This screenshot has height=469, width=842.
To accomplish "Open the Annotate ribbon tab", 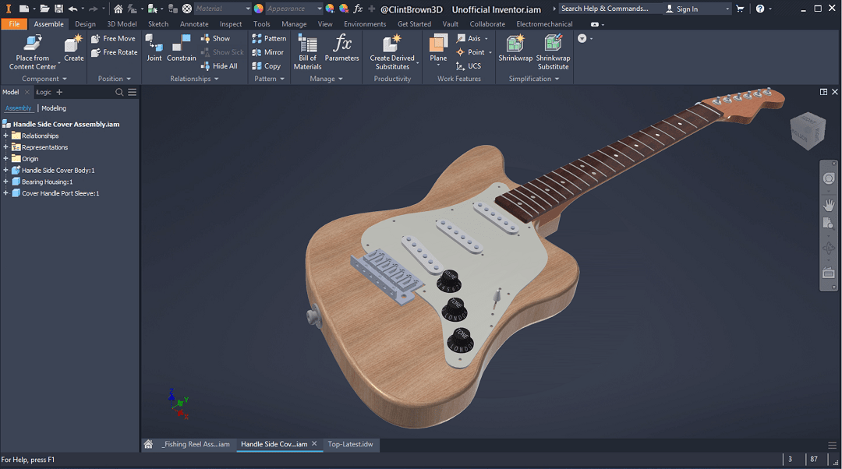I will tap(193, 24).
